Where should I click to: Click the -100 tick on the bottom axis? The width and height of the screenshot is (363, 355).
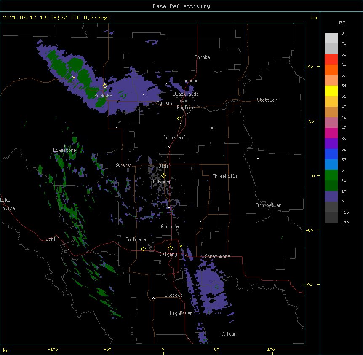(x=53, y=349)
